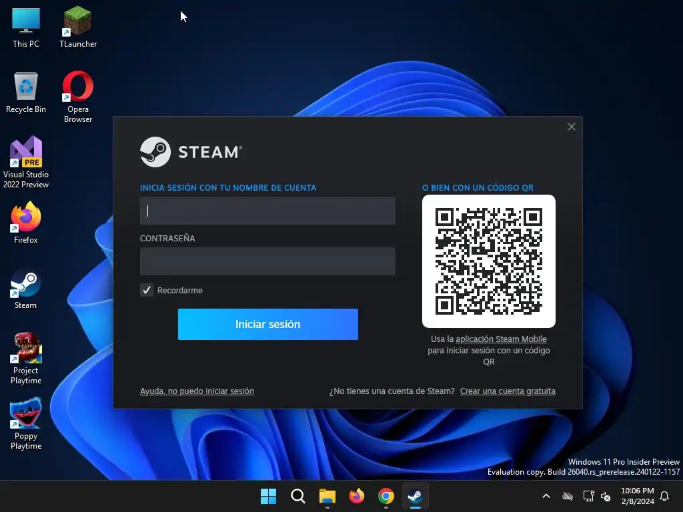Viewport: 683px width, 512px height.
Task: Select the Recycle Bin icon
Action: [26, 92]
